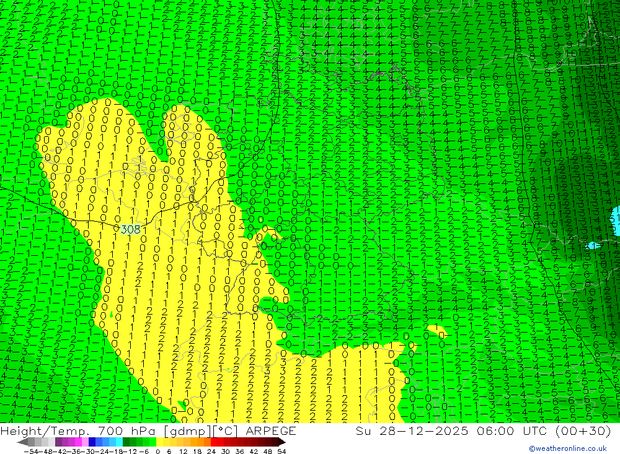
Task: Click the (00+30) forecast offset text
Action: [x=583, y=430]
